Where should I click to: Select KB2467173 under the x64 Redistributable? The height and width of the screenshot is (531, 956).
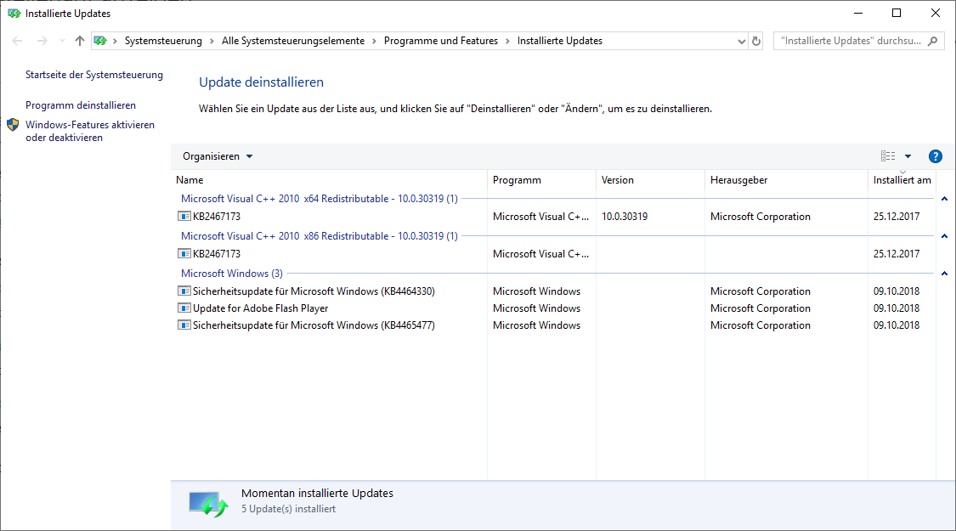(217, 217)
